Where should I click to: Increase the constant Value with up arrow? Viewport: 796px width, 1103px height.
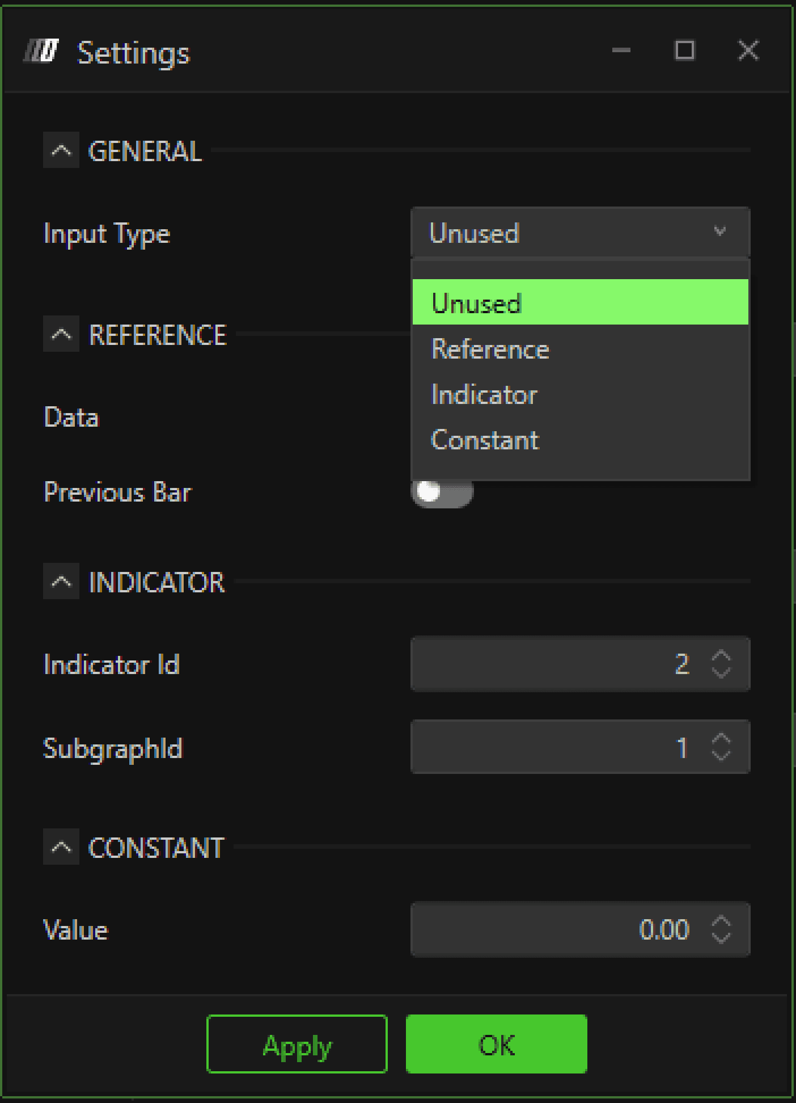[721, 921]
